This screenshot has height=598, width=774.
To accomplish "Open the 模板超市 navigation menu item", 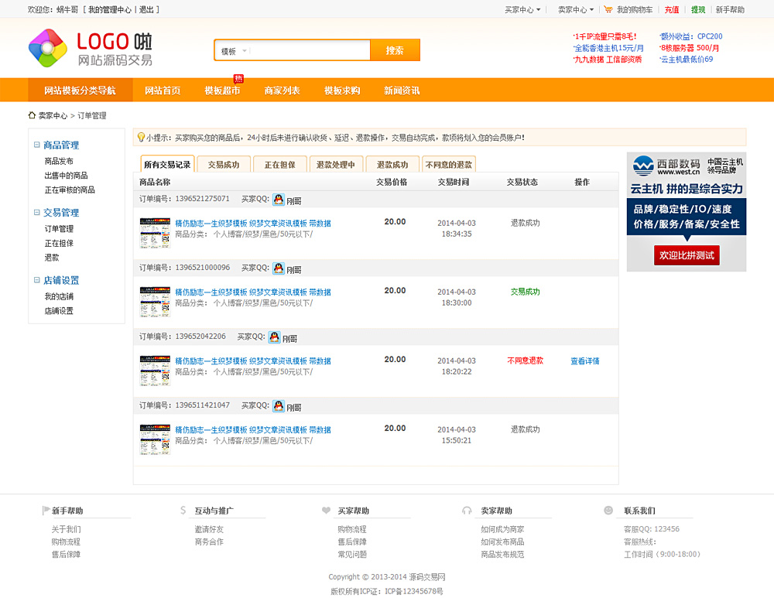I will coord(222,91).
